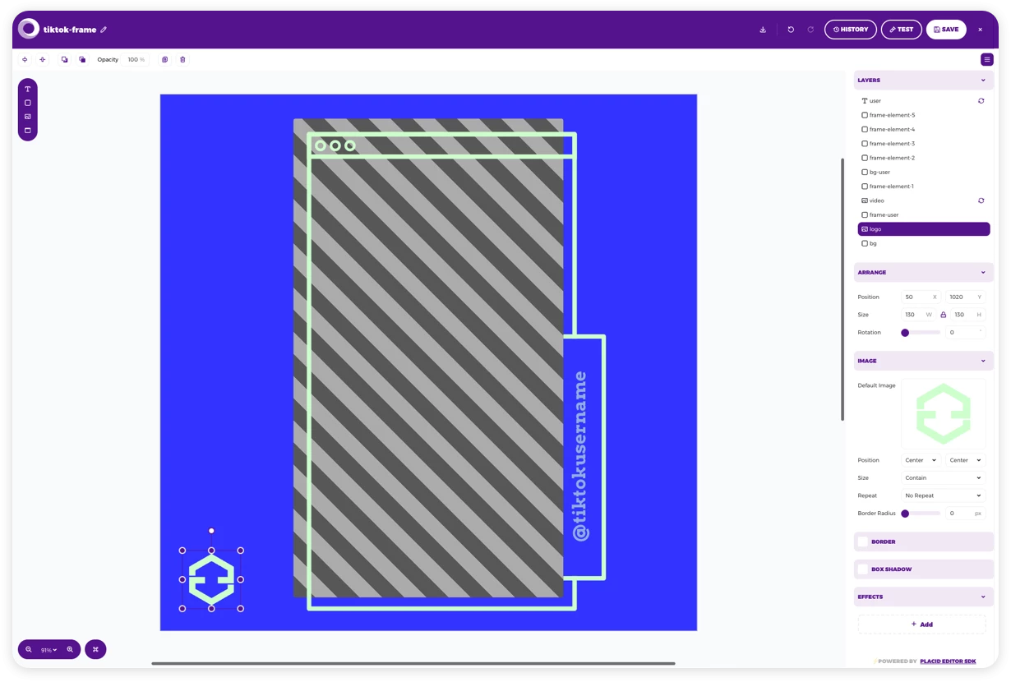The height and width of the screenshot is (682, 1011).
Task: Select the frame-element-3 layer
Action: coord(923,144)
